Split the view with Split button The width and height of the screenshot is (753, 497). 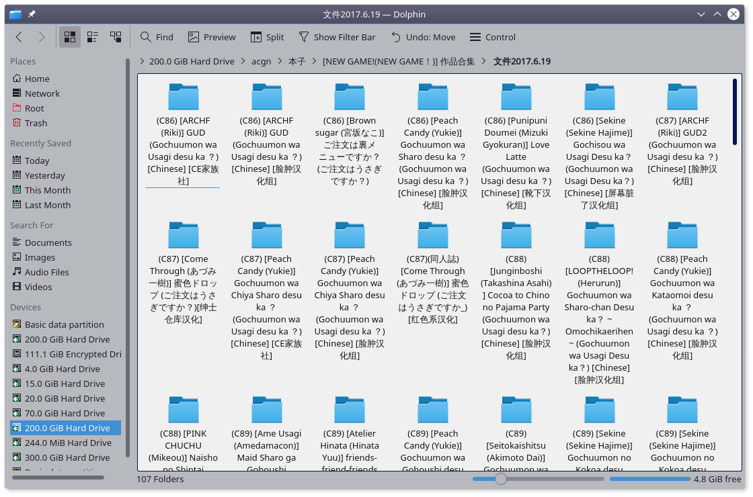(x=267, y=37)
